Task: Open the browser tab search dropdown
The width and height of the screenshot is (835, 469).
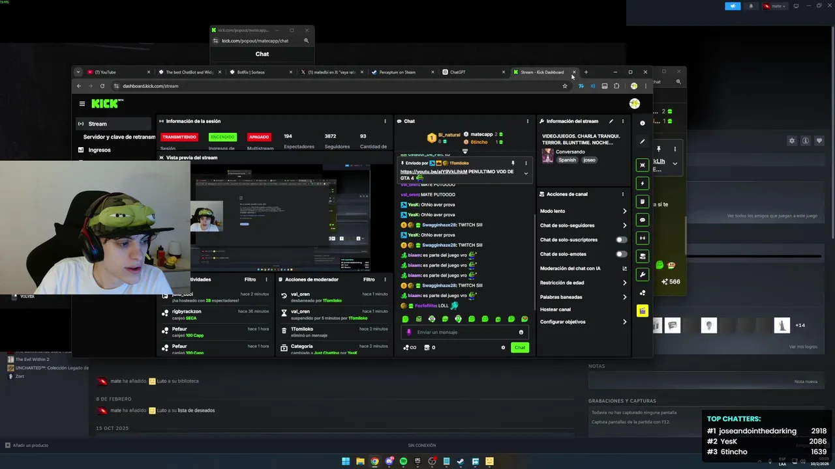Action: pyautogui.click(x=78, y=72)
